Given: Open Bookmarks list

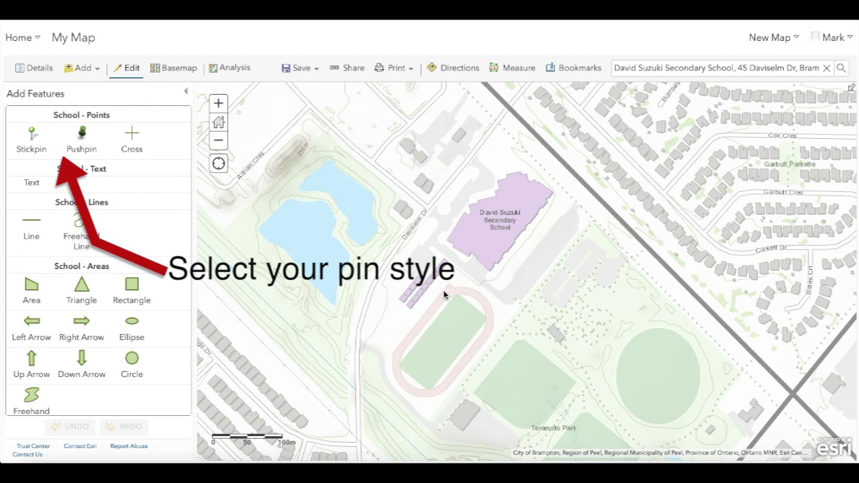Looking at the screenshot, I should (x=573, y=68).
